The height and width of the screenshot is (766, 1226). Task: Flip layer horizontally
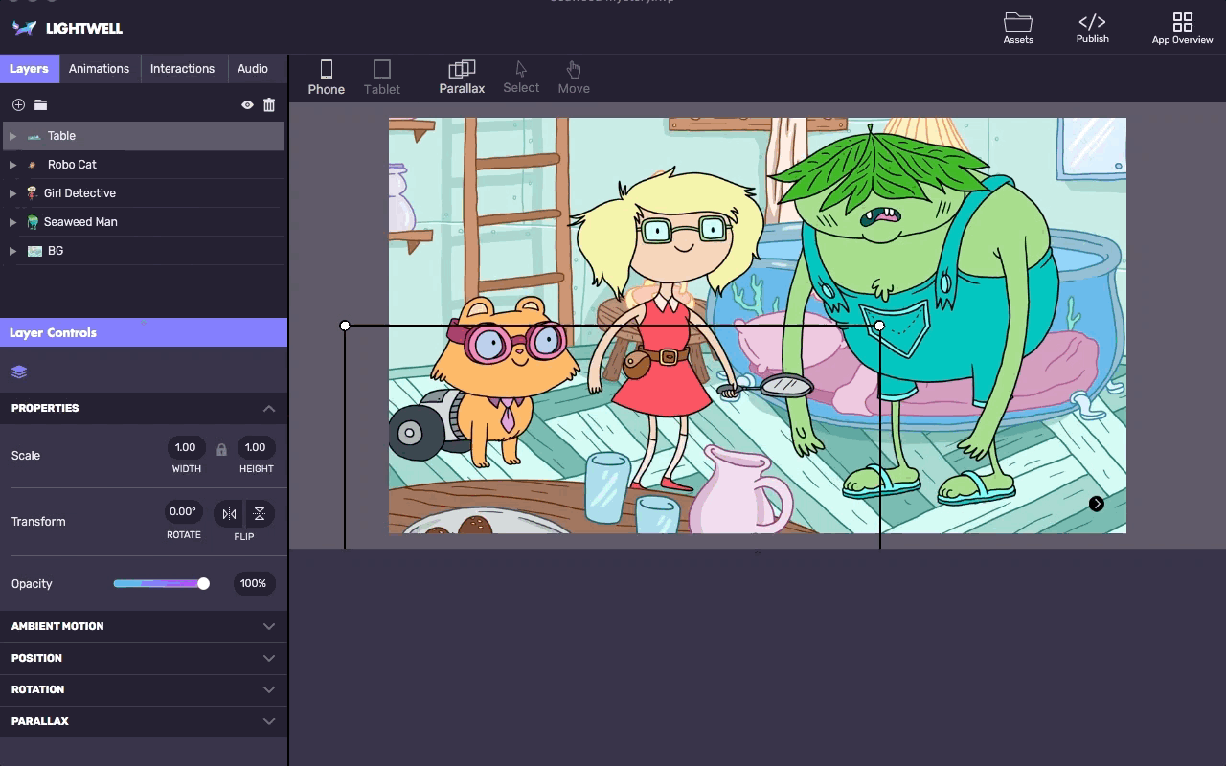pyautogui.click(x=229, y=514)
